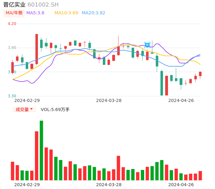Open the 成交量 indicator dropdown

click(24, 109)
